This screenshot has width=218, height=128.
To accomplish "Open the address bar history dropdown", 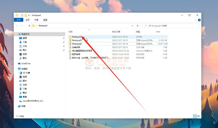I will pos(132,26).
